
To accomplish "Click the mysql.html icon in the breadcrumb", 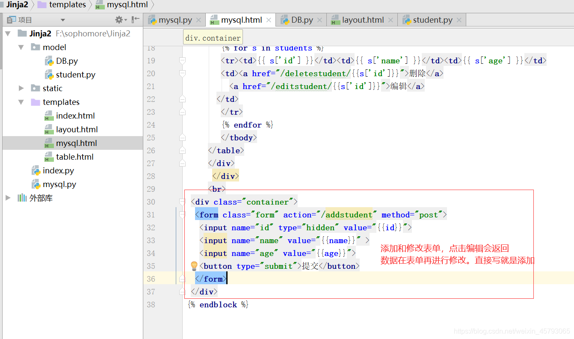I will 100,5.
